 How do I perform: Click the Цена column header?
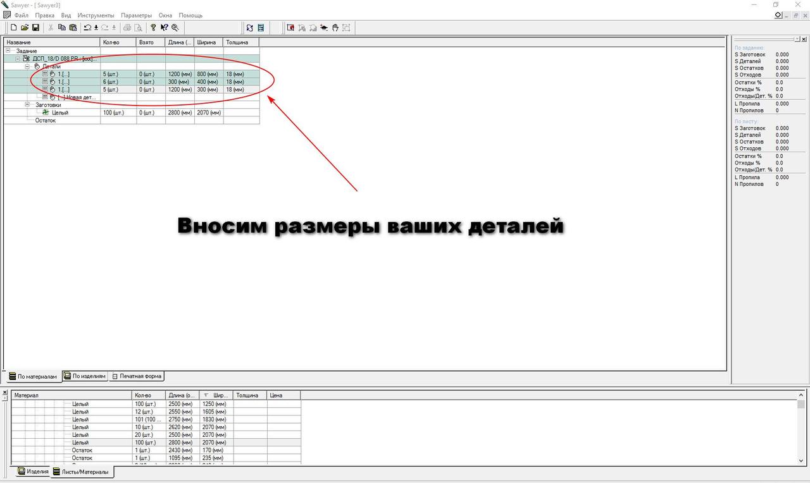pyautogui.click(x=283, y=395)
